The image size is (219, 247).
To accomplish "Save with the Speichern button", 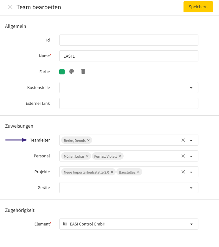I will pos(198,7).
